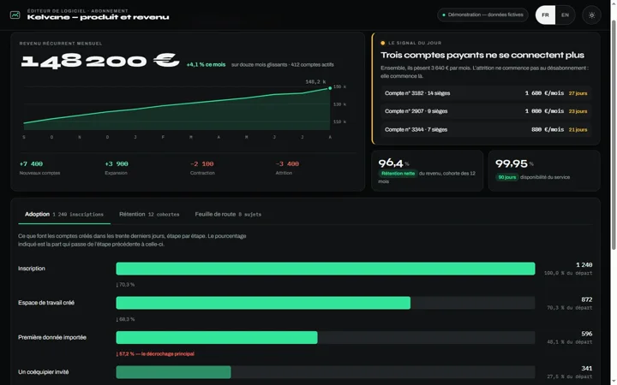The image size is (617, 385).
Task: Click the 148,2 k chart endpoint
Action: tap(330, 88)
